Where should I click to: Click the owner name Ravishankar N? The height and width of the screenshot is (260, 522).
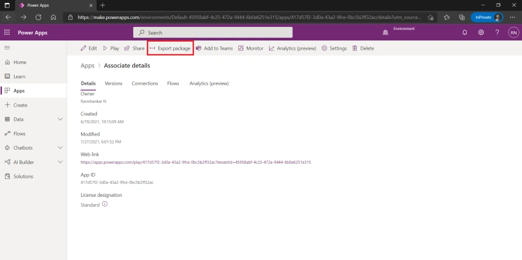click(93, 101)
